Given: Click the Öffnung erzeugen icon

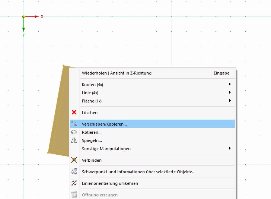Looking at the screenshot, I should (74, 195).
